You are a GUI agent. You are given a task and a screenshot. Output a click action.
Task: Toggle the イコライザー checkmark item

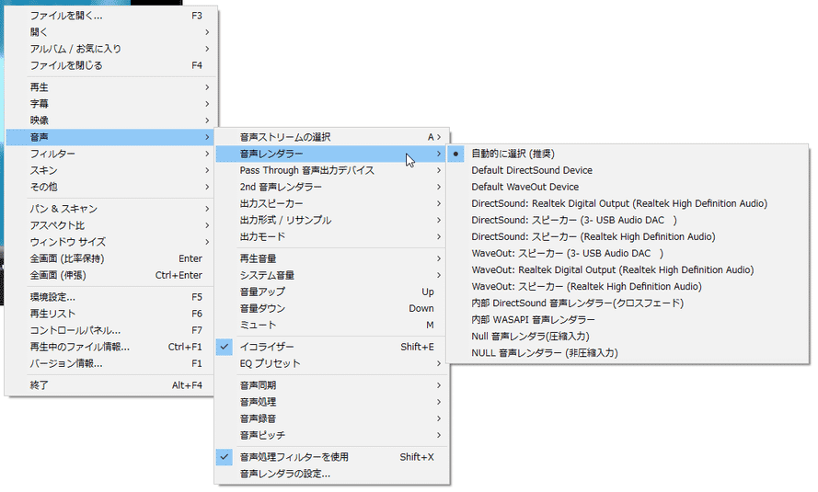[267, 347]
